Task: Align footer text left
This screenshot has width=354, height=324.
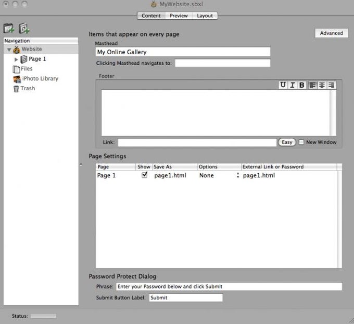Action: tap(312, 85)
